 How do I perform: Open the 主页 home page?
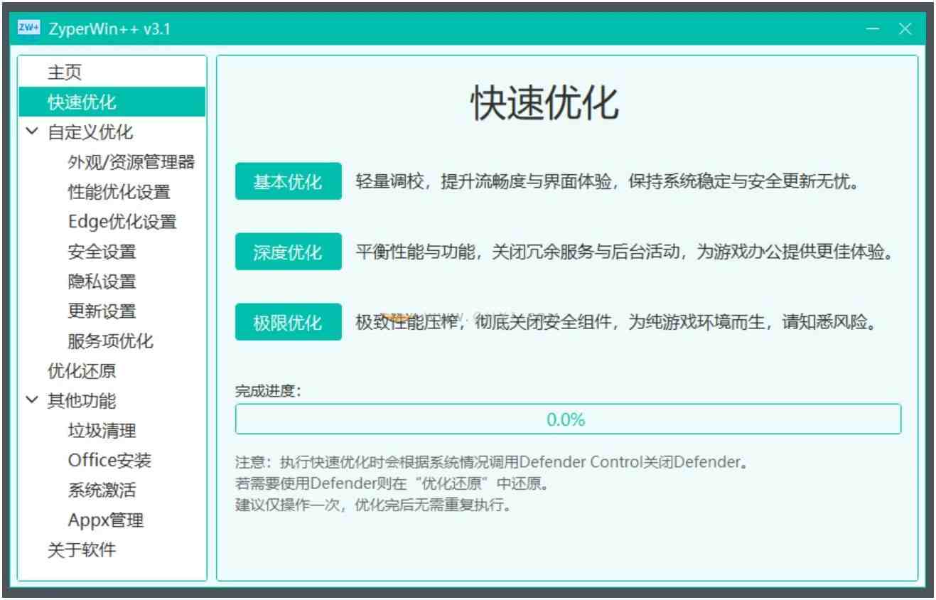61,71
